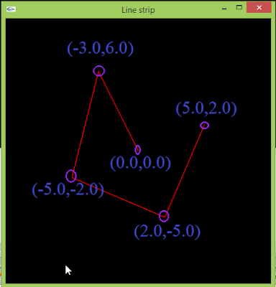Click the (2.0,-5.0) coordinate label

pos(167,232)
